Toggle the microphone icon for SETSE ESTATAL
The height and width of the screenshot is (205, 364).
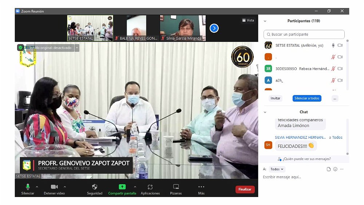coord(333,46)
